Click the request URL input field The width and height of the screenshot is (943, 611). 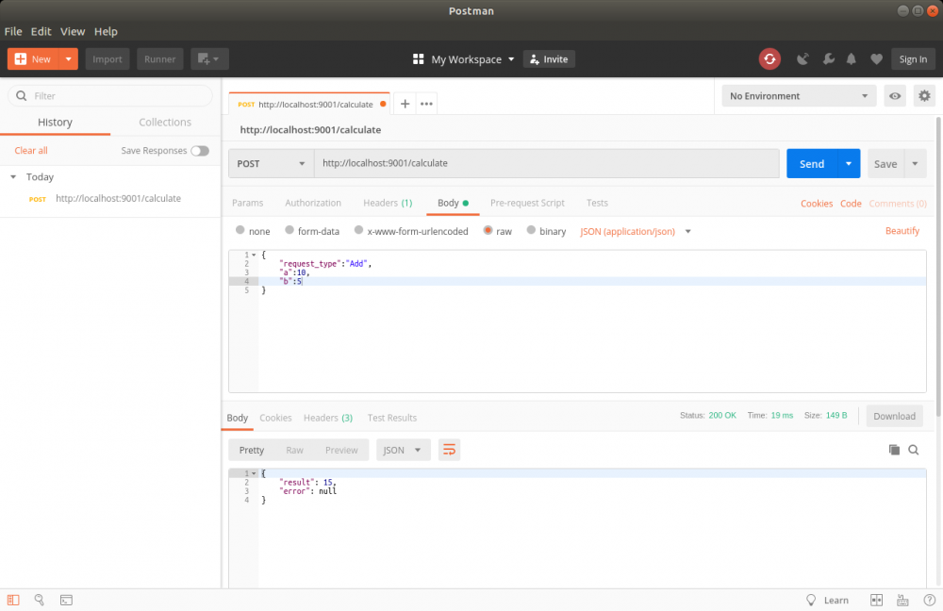click(547, 163)
